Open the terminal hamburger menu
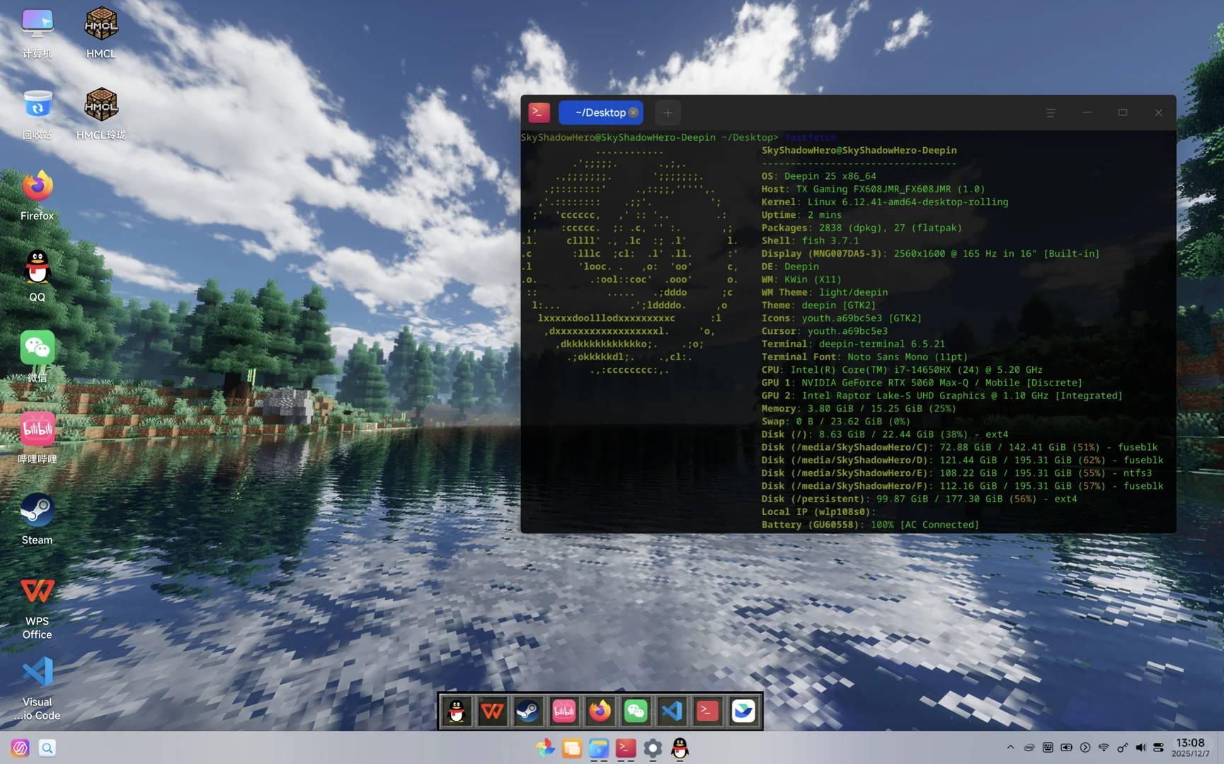This screenshot has width=1224, height=764. (1051, 112)
